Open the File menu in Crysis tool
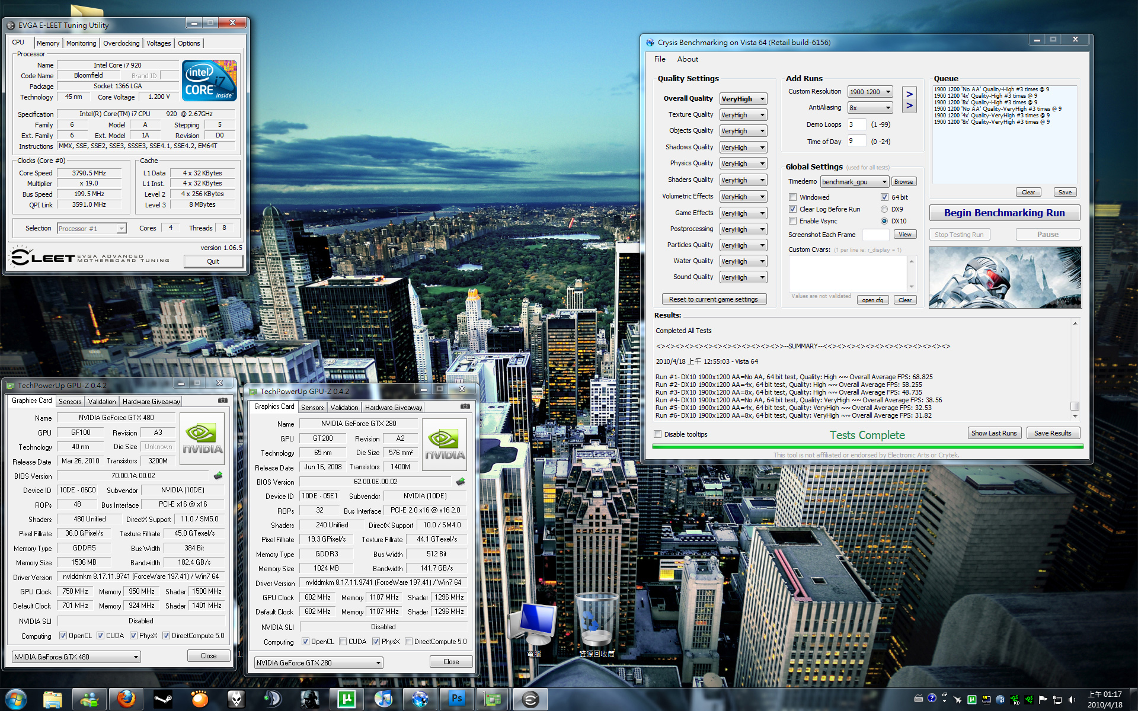The height and width of the screenshot is (711, 1138). pos(660,59)
